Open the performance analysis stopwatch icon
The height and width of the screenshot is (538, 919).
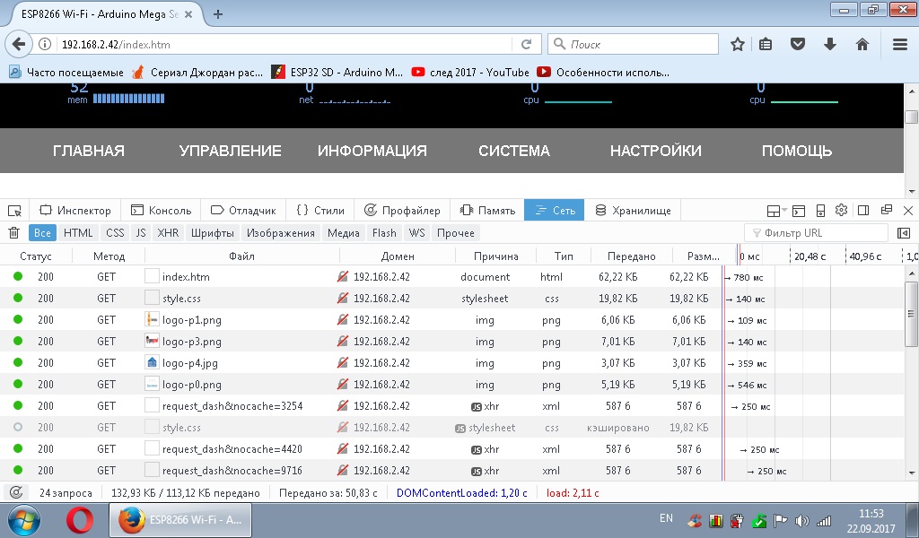(x=15, y=492)
